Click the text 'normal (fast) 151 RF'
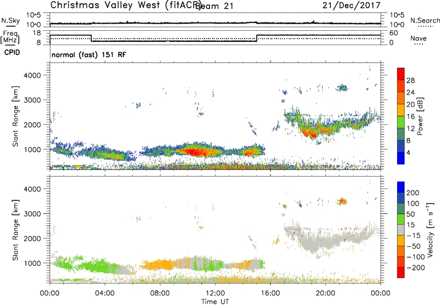This screenshot has height=305, width=440. pyautogui.click(x=89, y=55)
